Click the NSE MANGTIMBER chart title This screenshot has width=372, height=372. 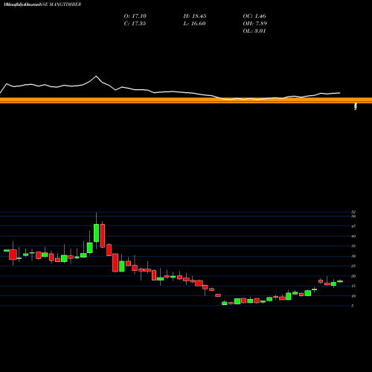(x=42, y=4)
